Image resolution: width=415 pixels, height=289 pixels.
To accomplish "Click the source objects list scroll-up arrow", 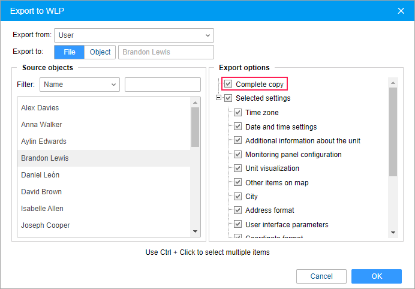I will [x=196, y=103].
